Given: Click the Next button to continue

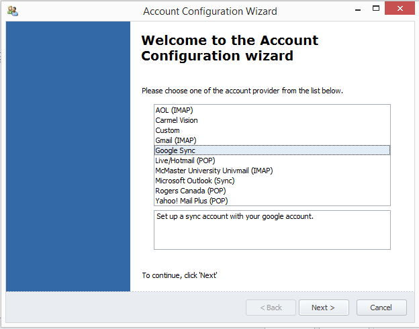Looking at the screenshot, I should (324, 308).
